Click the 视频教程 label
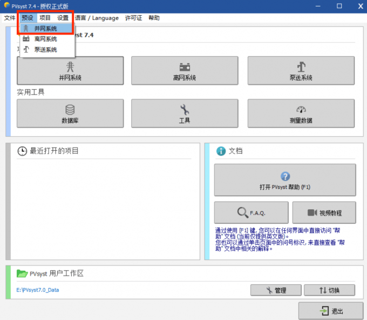Image resolution: width=367 pixels, height=320 pixels. point(330,213)
